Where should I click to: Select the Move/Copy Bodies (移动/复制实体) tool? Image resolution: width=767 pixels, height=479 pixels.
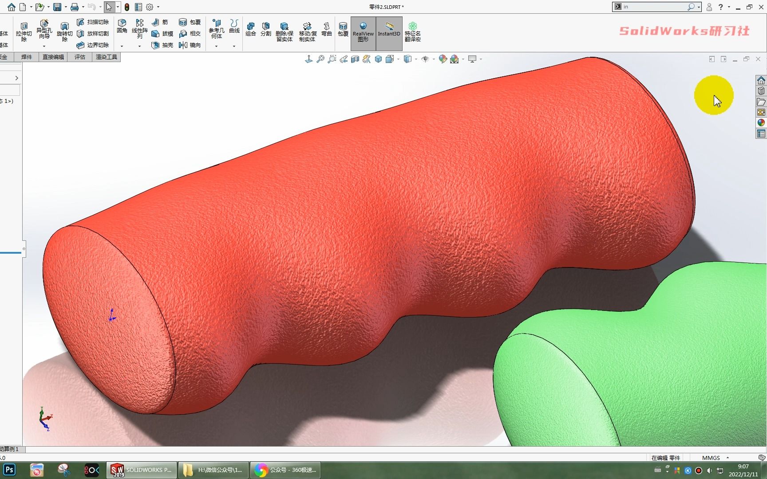click(307, 31)
